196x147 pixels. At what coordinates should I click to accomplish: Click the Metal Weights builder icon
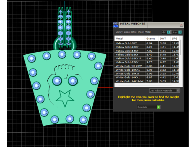click(x=116, y=25)
